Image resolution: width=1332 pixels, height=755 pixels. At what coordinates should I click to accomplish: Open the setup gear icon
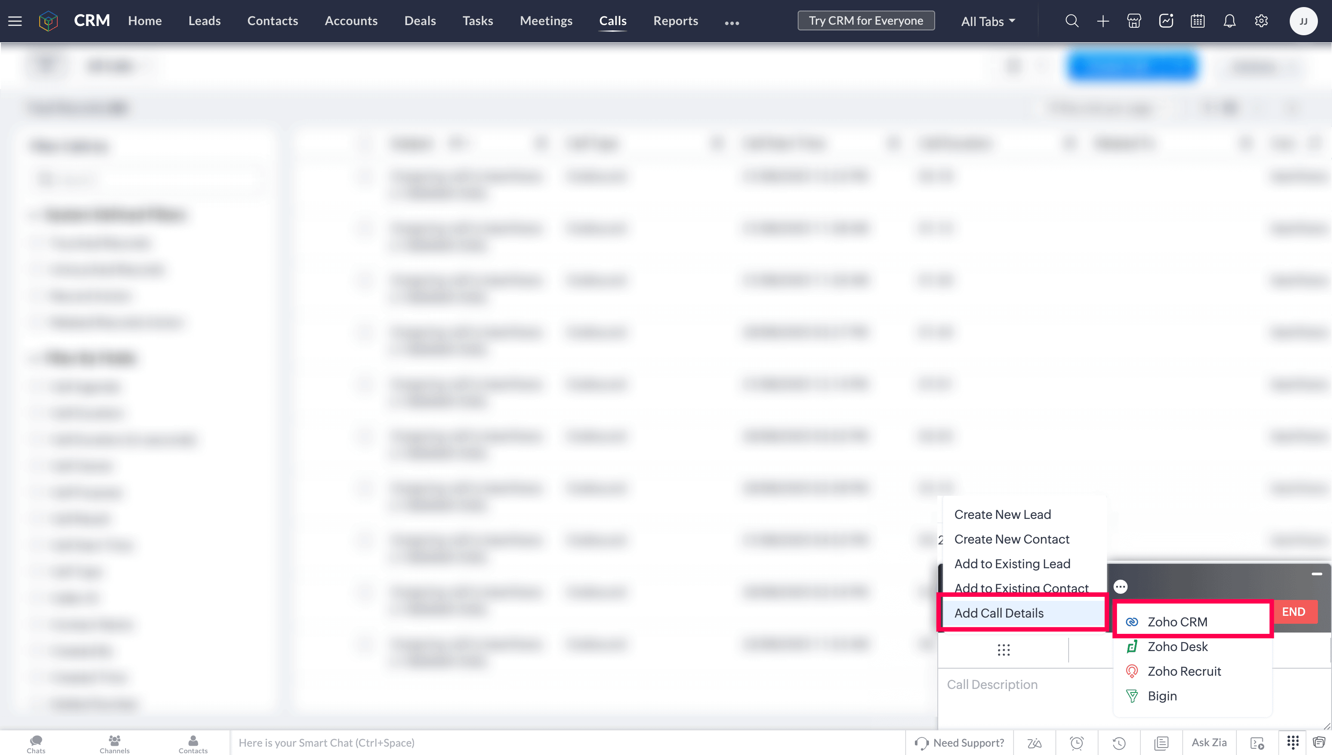1261,21
